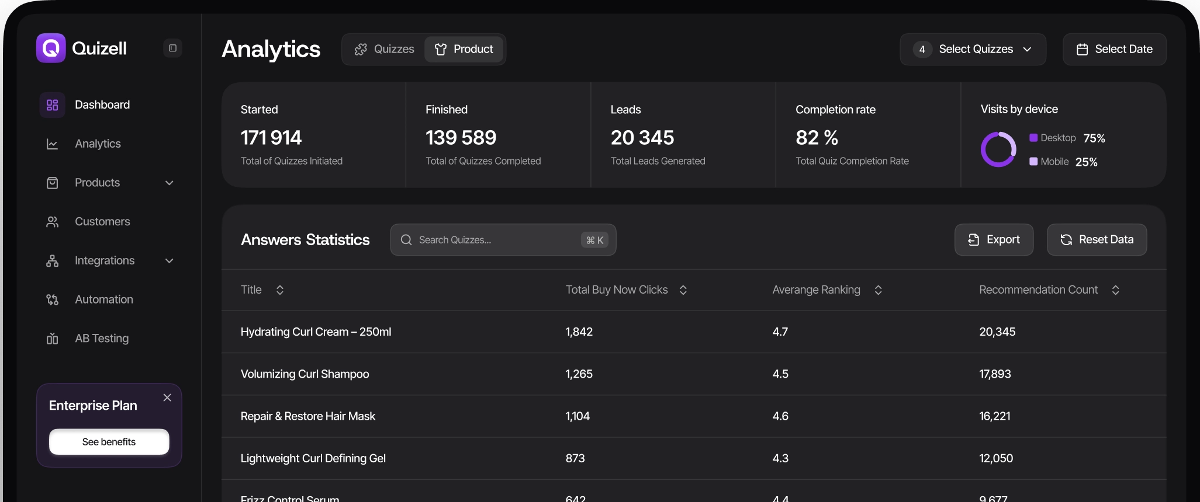Click the Dashboard grid icon
Screen dimensions: 1200x502
pyautogui.click(x=52, y=105)
